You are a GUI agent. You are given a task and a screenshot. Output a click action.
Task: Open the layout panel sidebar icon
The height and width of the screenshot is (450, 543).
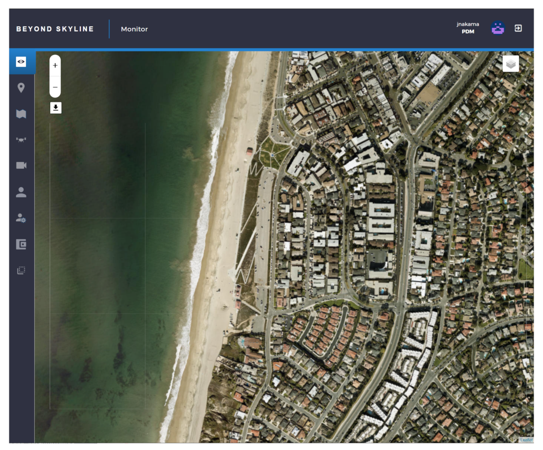21,244
